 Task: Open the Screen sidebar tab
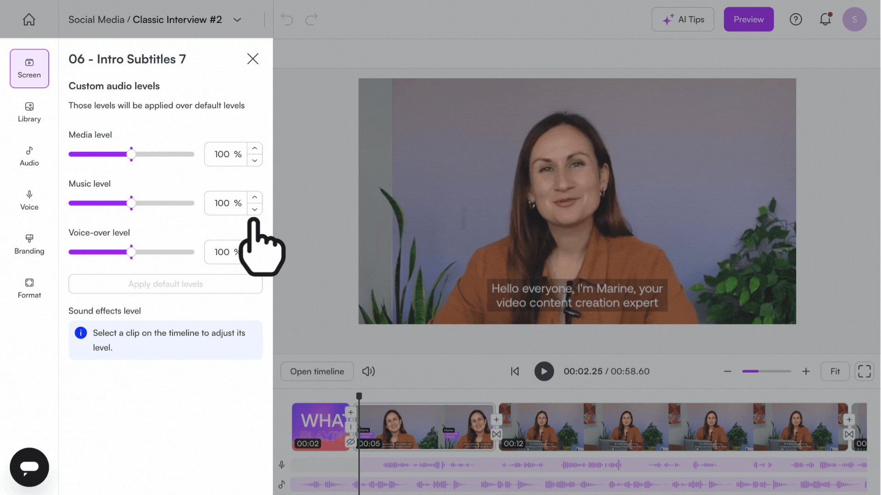pos(29,68)
